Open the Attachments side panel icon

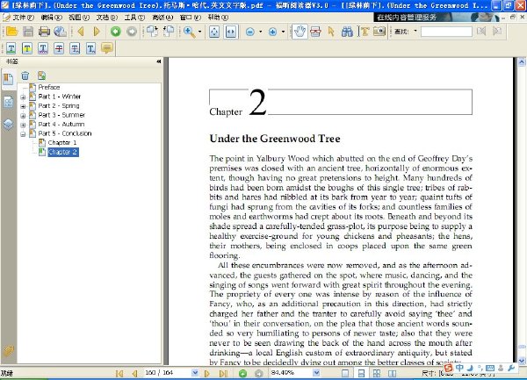[x=8, y=351]
